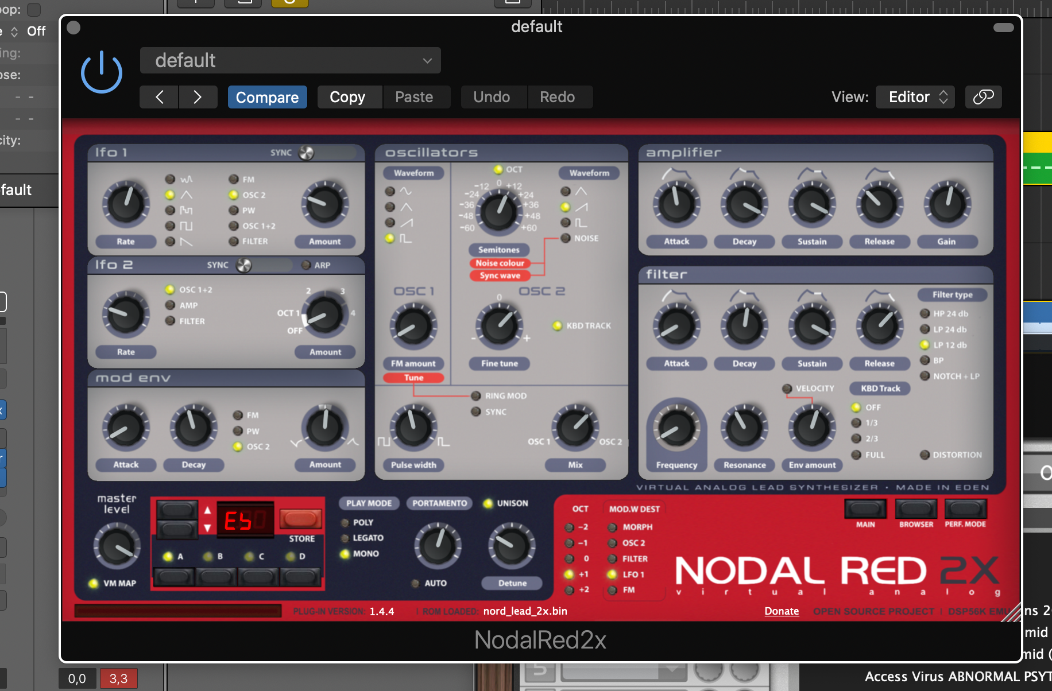1052x691 pixels.
Task: Select slot B button
Action: point(216,576)
